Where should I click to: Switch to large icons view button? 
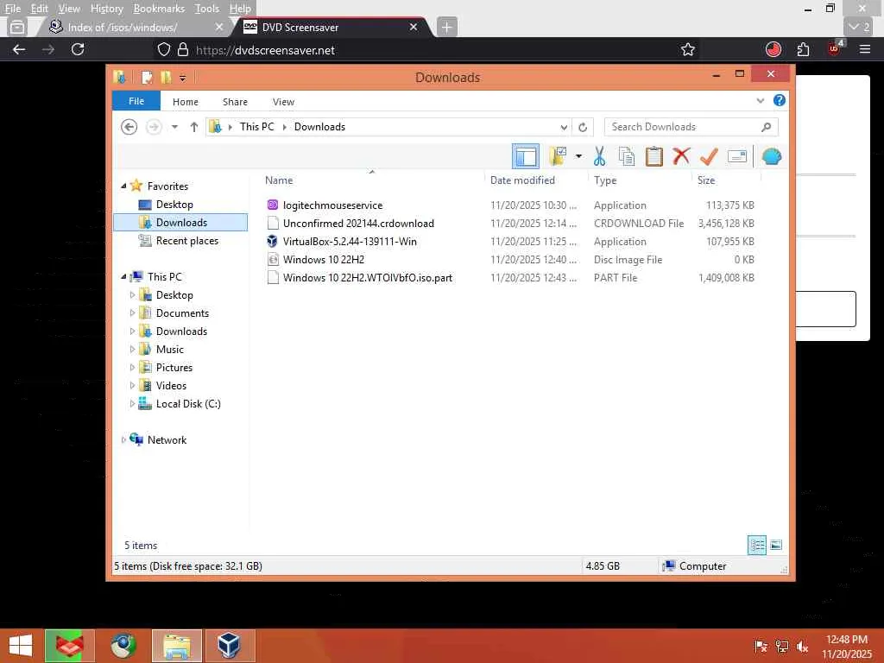pyautogui.click(x=776, y=545)
